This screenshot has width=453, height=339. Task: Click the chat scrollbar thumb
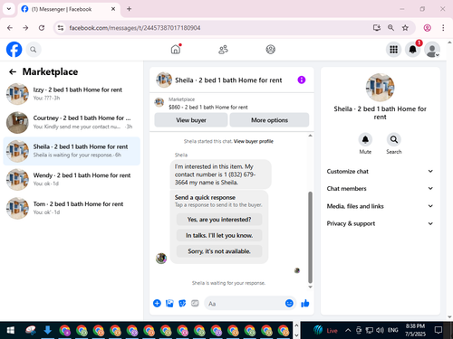point(310,238)
